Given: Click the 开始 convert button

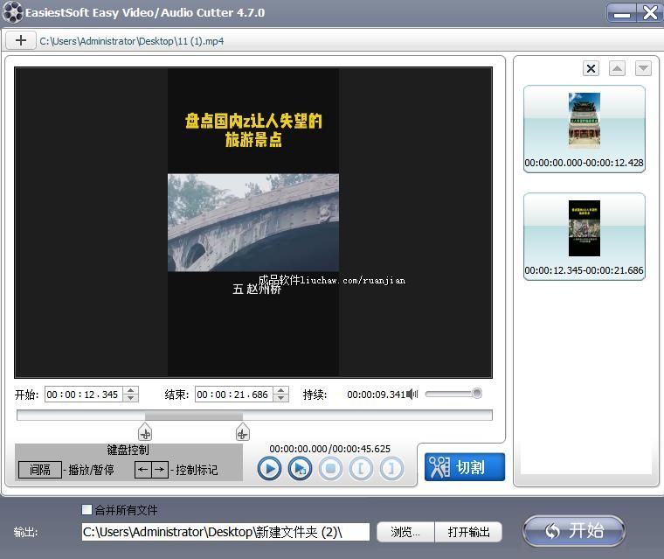Looking at the screenshot, I should [573, 530].
